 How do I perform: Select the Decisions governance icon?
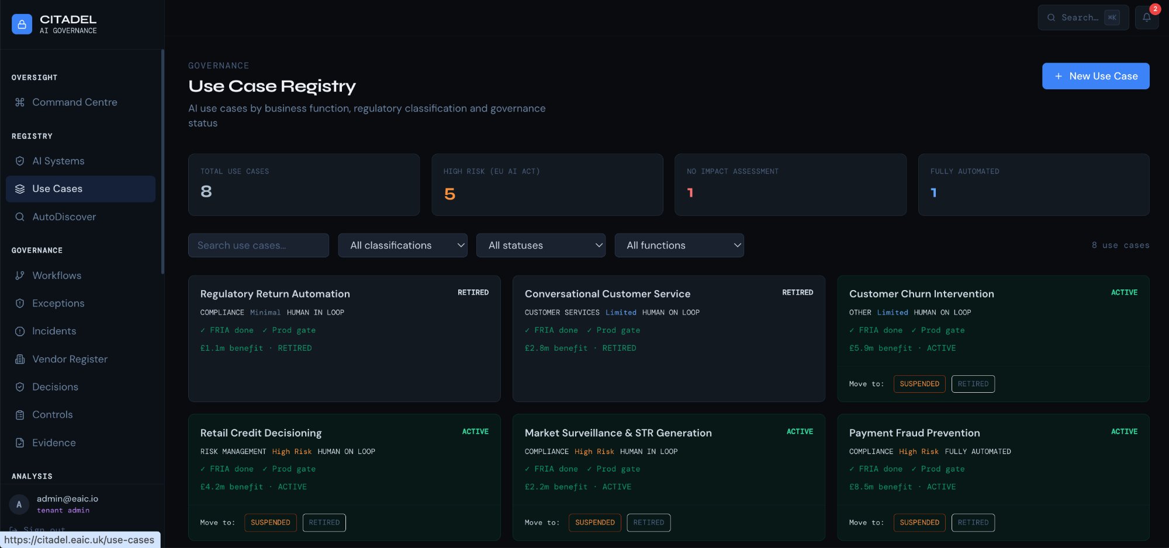(19, 387)
